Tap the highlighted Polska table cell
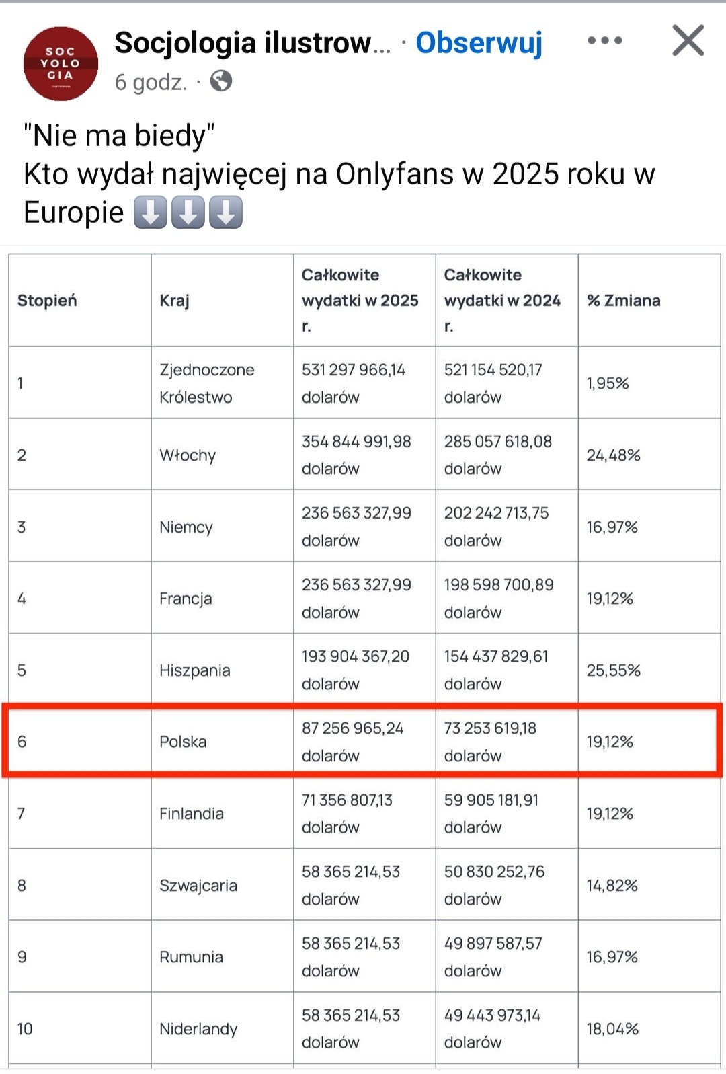This screenshot has height=1074, width=726. 183,742
